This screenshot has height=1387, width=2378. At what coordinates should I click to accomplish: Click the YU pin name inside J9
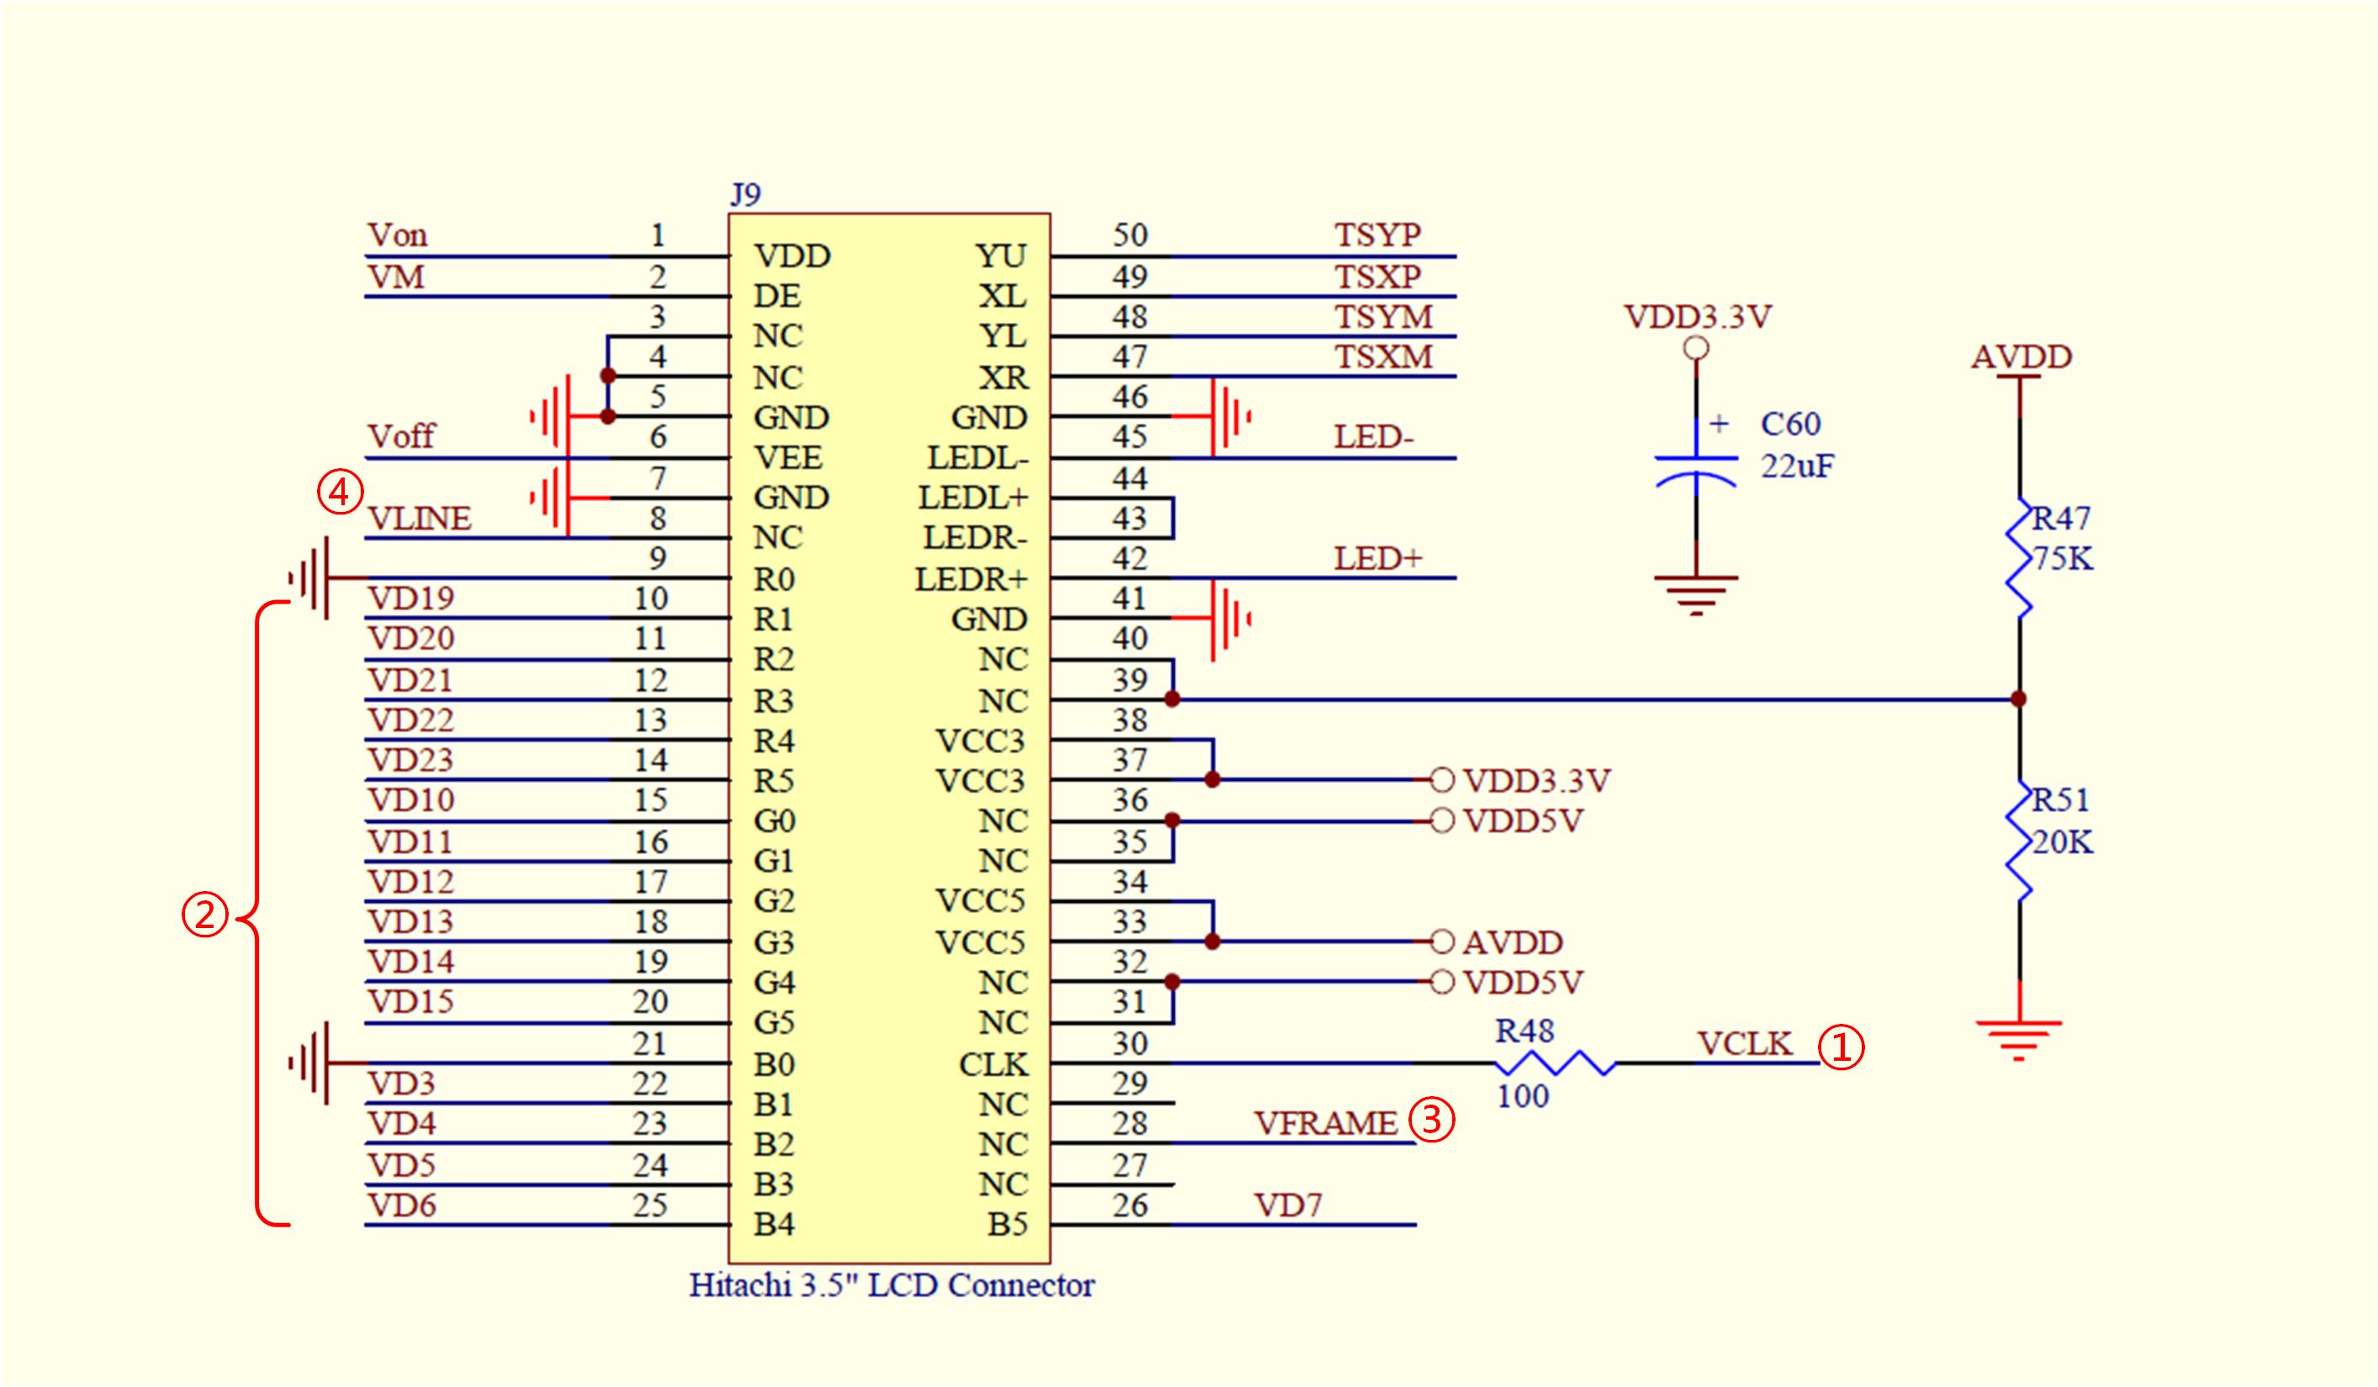coord(1002,256)
